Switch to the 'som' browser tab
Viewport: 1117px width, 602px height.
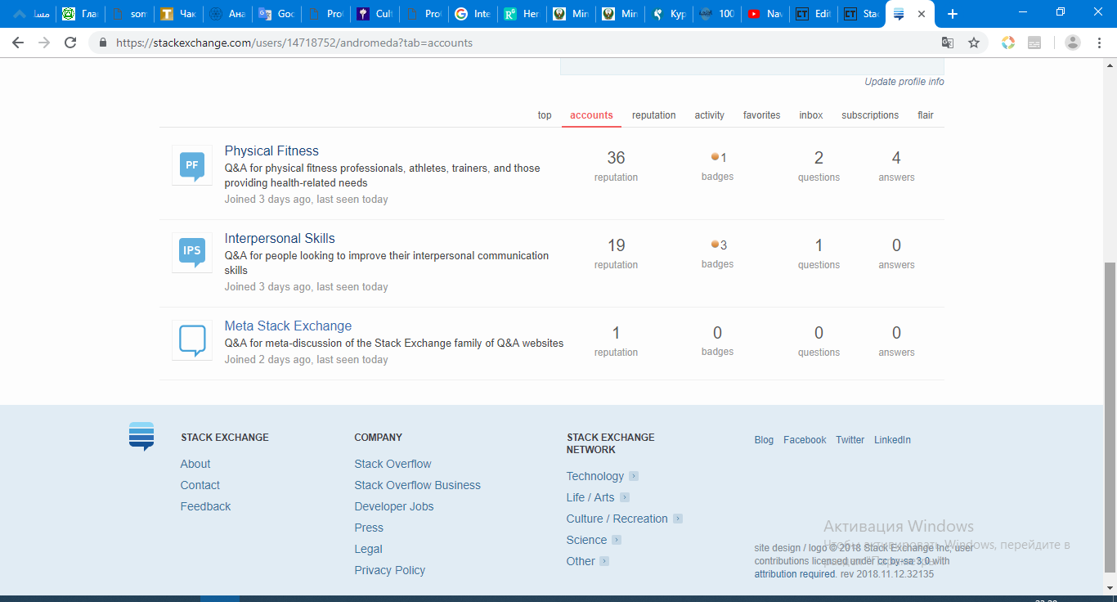(128, 14)
